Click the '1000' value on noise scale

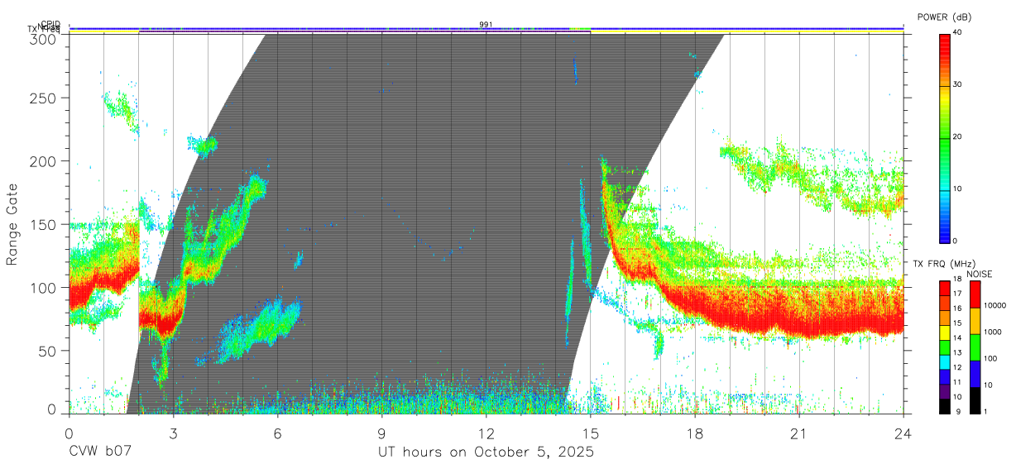[x=993, y=332]
